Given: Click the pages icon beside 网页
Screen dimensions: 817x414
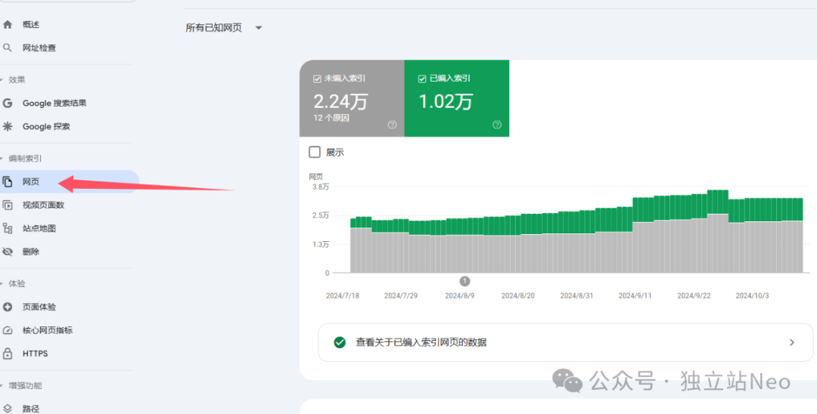Looking at the screenshot, I should tap(8, 181).
